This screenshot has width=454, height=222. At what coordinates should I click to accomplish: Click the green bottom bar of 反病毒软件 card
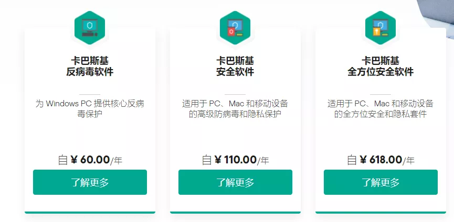click(x=90, y=213)
